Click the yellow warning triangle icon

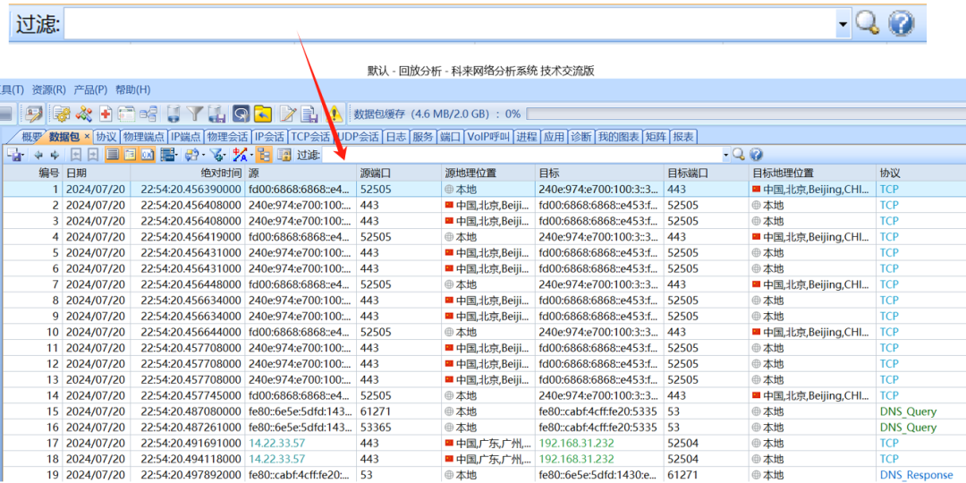pos(335,114)
